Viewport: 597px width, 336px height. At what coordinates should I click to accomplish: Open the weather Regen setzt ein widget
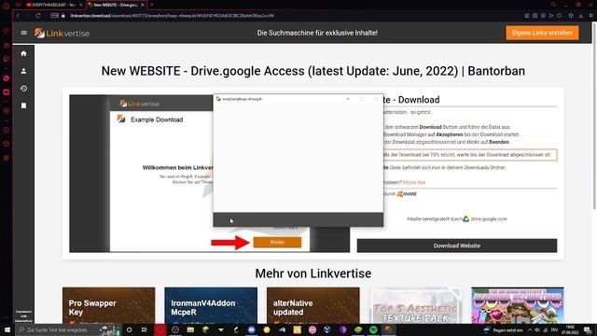(x=504, y=329)
